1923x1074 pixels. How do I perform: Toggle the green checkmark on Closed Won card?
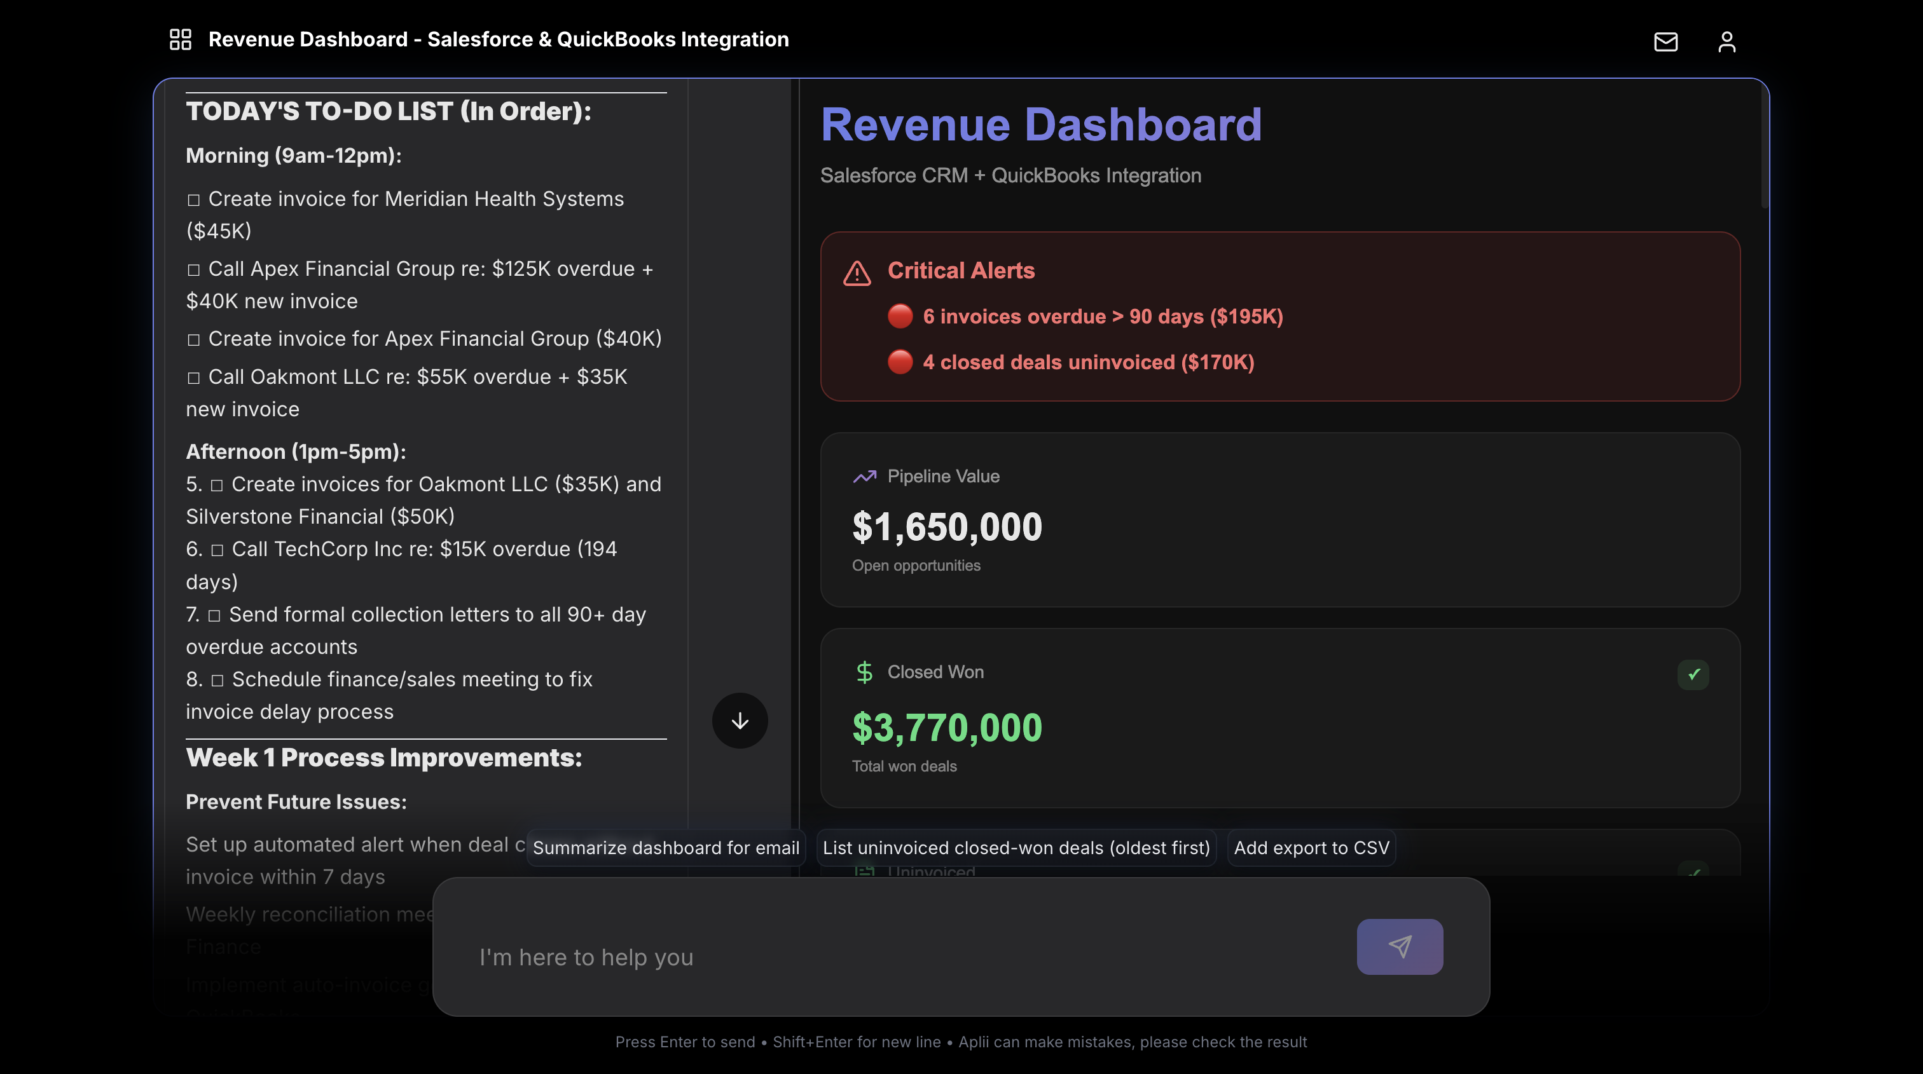tap(1694, 674)
